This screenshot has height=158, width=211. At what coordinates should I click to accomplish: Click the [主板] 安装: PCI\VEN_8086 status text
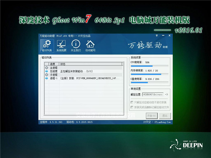(x=90, y=78)
